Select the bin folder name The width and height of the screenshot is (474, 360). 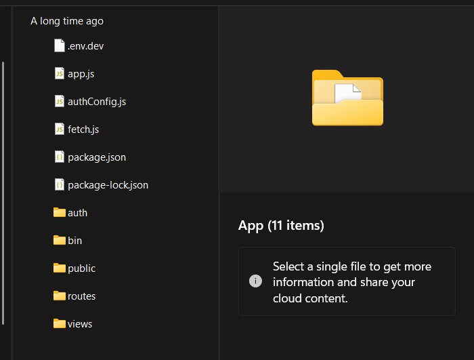74,241
